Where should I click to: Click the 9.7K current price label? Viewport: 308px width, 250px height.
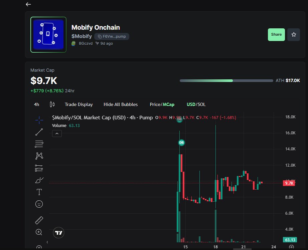click(x=289, y=183)
